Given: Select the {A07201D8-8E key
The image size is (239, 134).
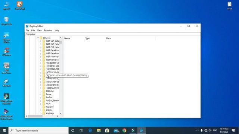Looking at the screenshot, I should tap(52, 85).
